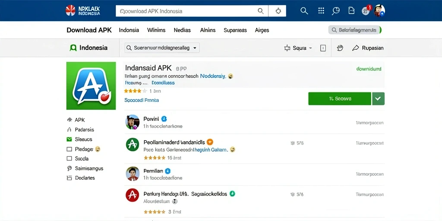Click the Rupasian label
Screen dimensions: 442x221
click(373, 48)
